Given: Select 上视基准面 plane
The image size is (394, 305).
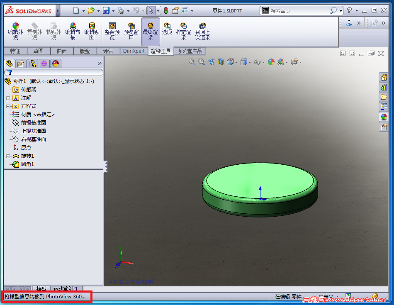Looking at the screenshot, I should 34,131.
